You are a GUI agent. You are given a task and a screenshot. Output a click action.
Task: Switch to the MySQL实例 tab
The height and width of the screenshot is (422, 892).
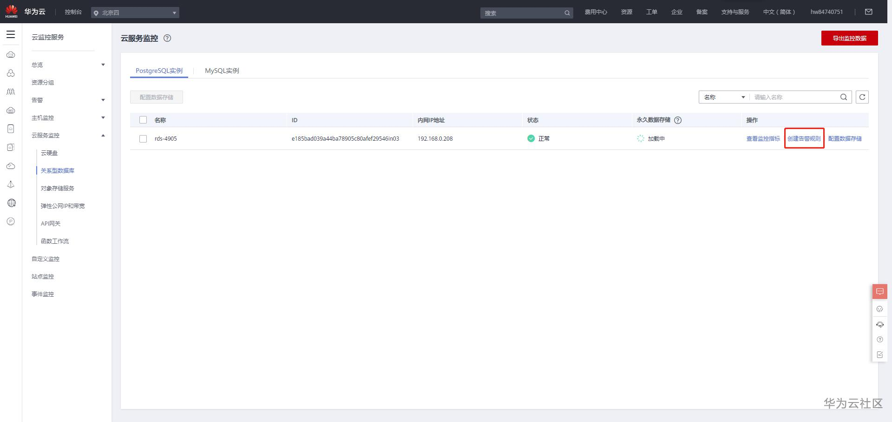pyautogui.click(x=222, y=71)
